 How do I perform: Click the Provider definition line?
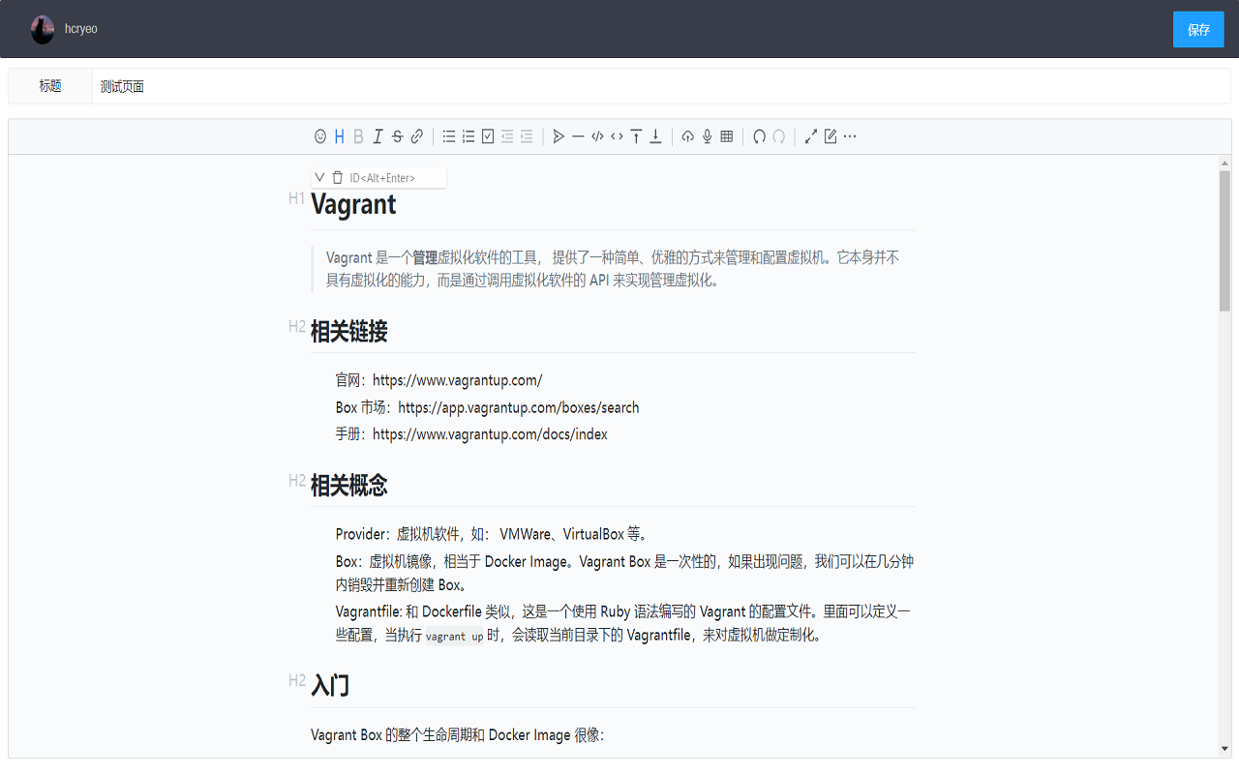[x=491, y=534]
